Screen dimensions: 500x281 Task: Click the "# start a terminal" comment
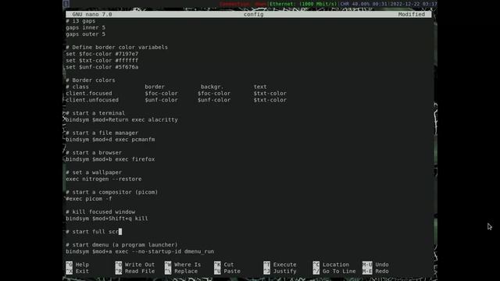point(95,113)
